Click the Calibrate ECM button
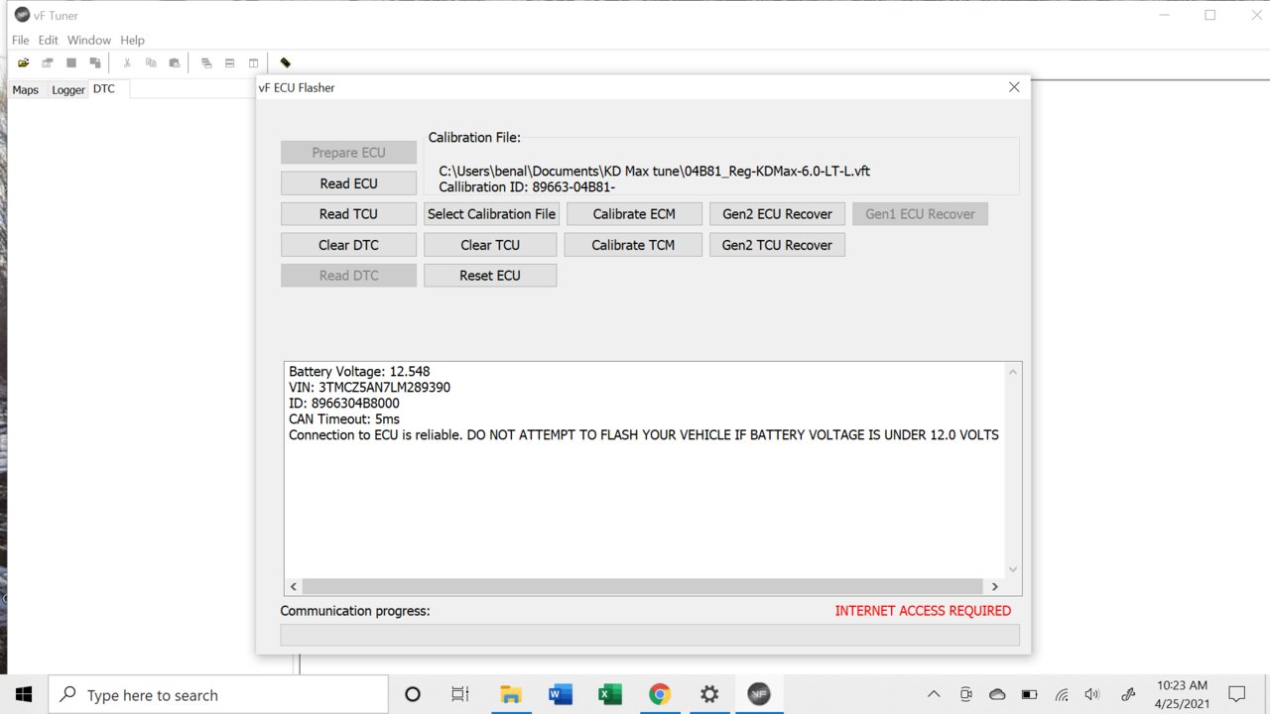Image resolution: width=1270 pixels, height=714 pixels. [x=634, y=214]
